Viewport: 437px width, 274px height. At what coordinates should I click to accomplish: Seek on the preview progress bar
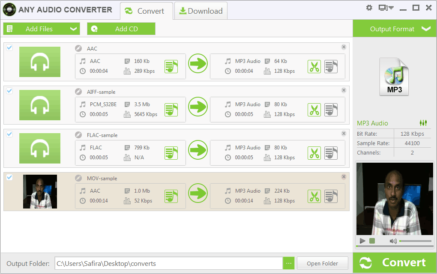coord(395,247)
